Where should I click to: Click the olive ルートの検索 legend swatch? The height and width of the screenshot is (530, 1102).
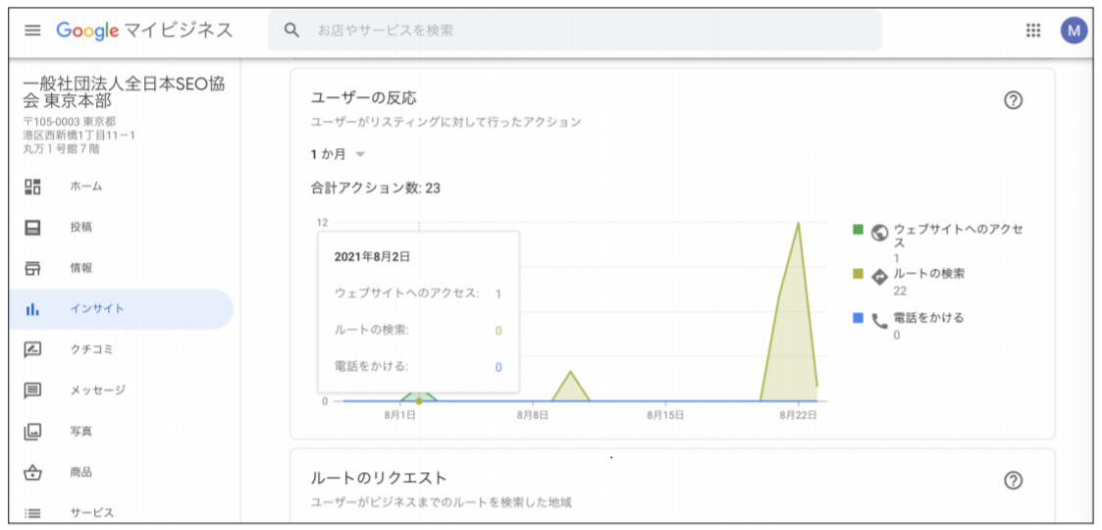858,274
